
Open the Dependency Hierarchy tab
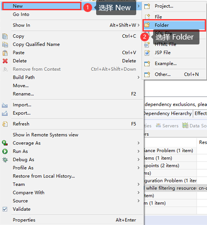[168, 113]
